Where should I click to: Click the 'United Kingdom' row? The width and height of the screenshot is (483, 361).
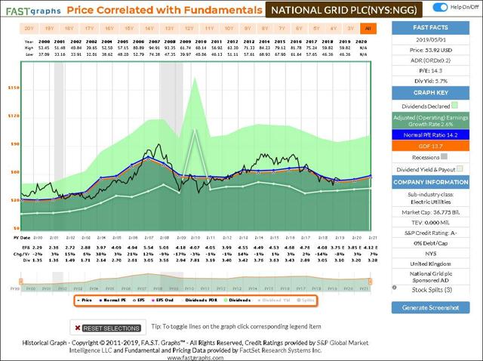pos(430,264)
